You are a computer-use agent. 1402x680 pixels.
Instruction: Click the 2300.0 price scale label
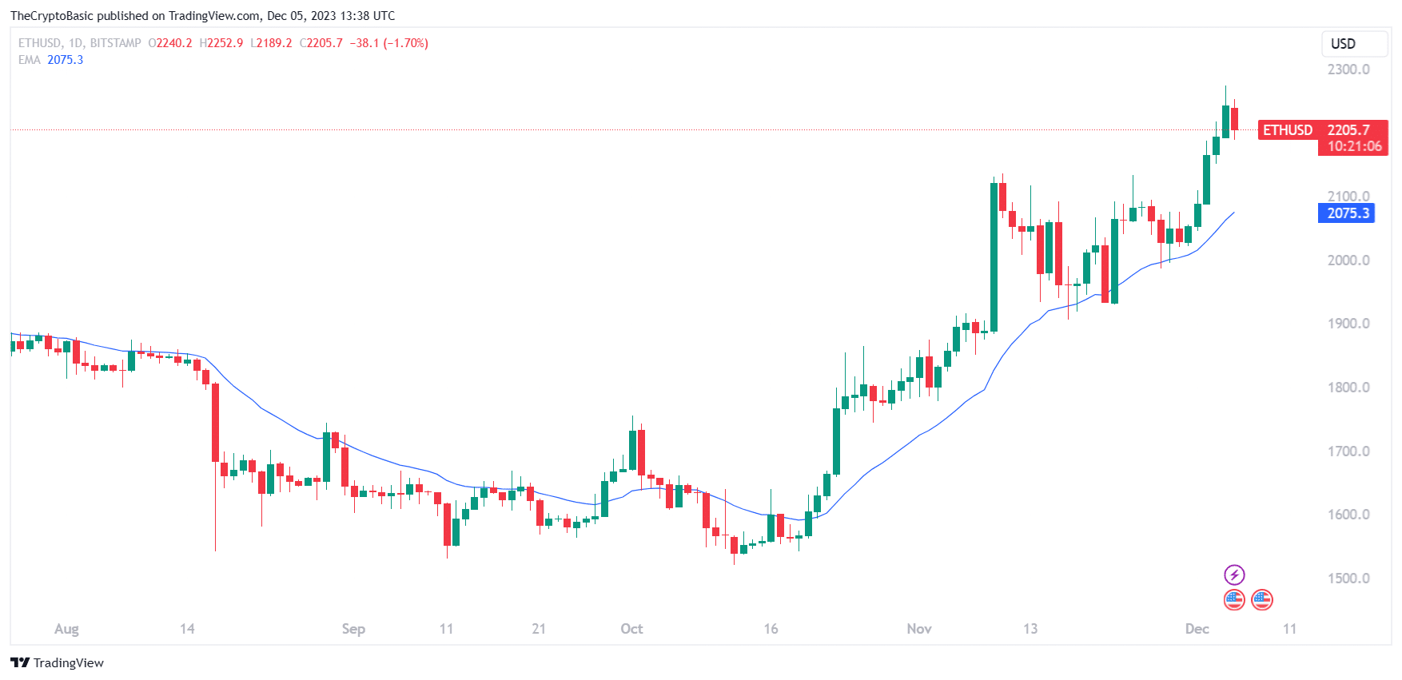pyautogui.click(x=1348, y=70)
